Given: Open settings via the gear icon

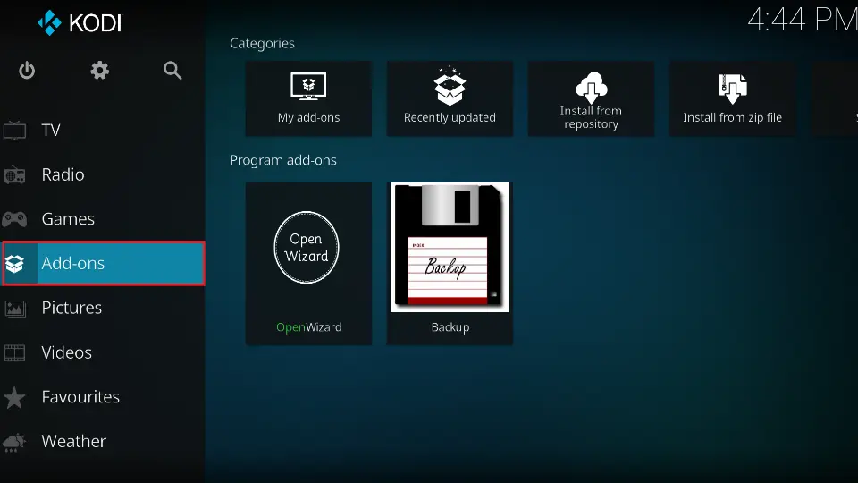Looking at the screenshot, I should pyautogui.click(x=99, y=70).
